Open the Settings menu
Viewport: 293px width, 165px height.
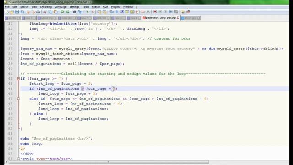click(x=74, y=7)
